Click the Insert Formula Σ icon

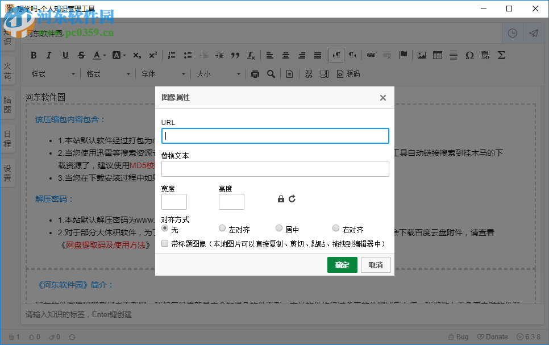pos(501,55)
